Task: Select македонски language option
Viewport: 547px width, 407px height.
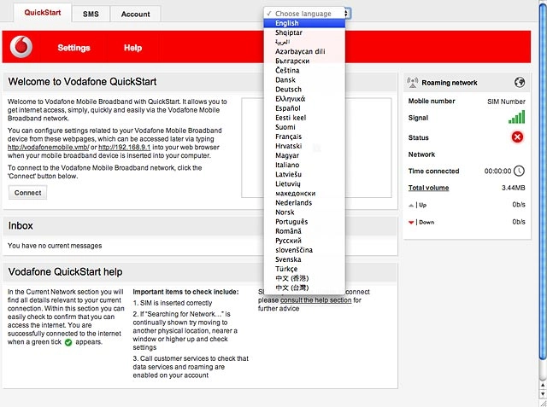Action: point(304,193)
